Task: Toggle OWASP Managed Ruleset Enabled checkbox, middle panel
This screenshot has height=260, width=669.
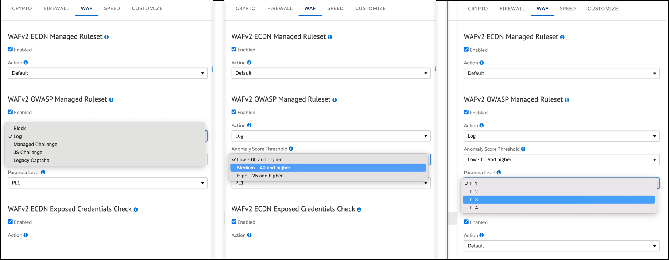Action: pyautogui.click(x=234, y=112)
